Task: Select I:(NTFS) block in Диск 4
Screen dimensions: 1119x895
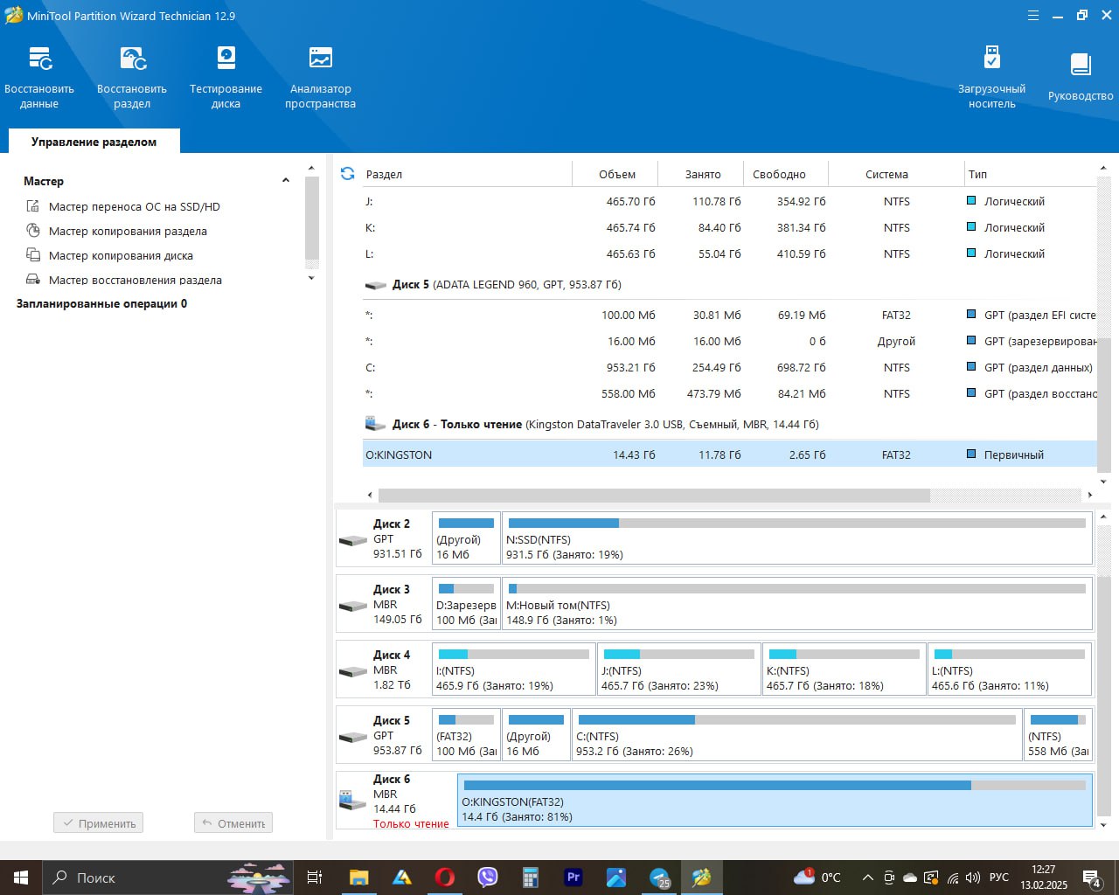Action: click(514, 670)
